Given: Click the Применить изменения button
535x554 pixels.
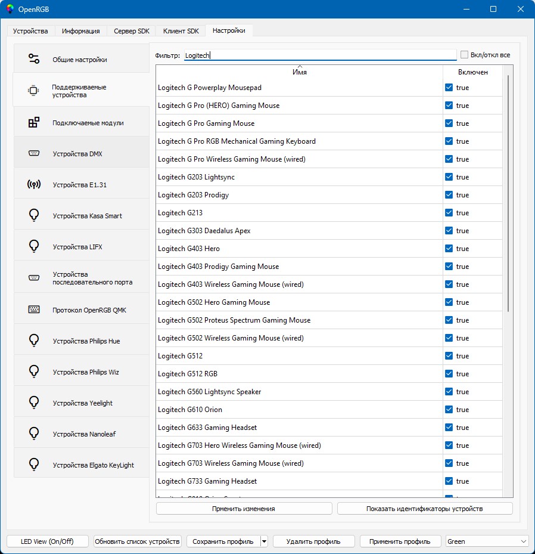Looking at the screenshot, I should (x=244, y=509).
